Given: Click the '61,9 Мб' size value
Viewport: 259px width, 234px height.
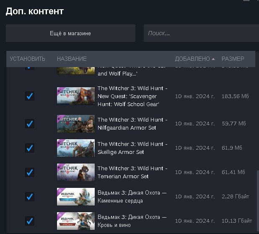Looking at the screenshot, I should (232, 148).
